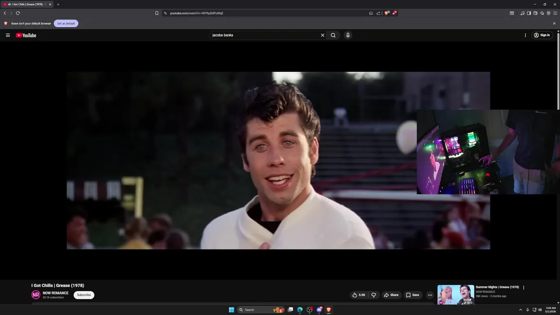The width and height of the screenshot is (560, 315).
Task: Open site settings icon beside URL
Action: pos(165,13)
